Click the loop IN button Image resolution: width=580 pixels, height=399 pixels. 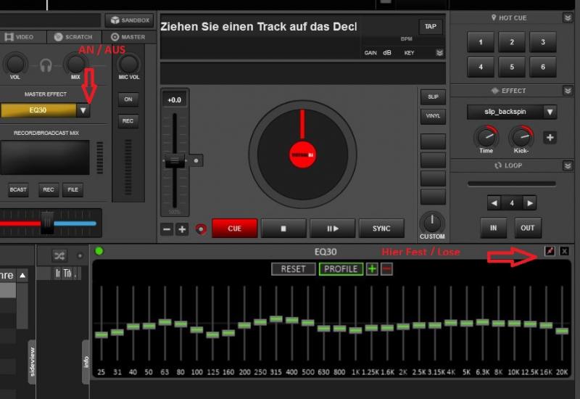point(494,228)
